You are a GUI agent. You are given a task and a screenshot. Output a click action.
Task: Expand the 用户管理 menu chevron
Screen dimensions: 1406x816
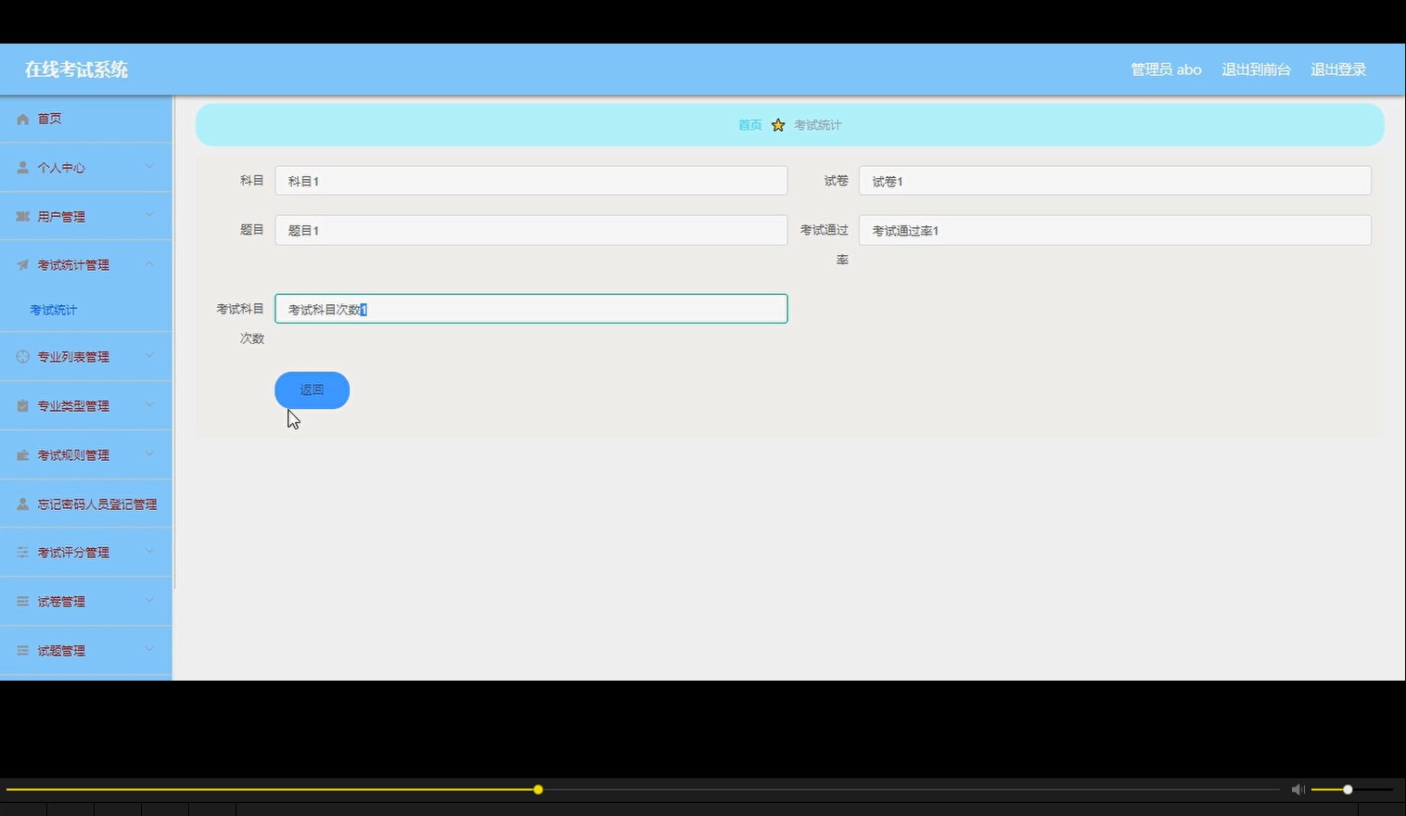point(149,216)
